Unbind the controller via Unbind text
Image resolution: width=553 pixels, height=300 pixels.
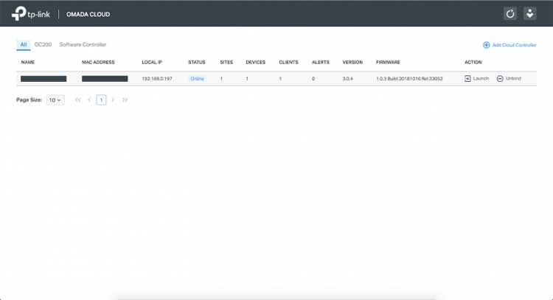tap(513, 79)
